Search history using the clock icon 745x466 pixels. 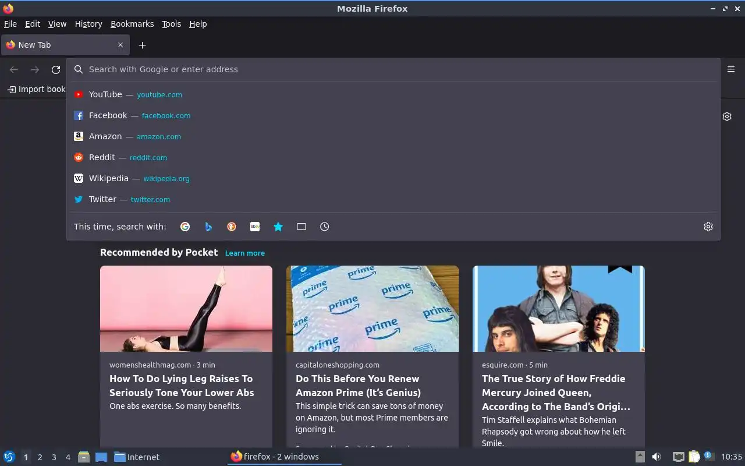pos(325,227)
